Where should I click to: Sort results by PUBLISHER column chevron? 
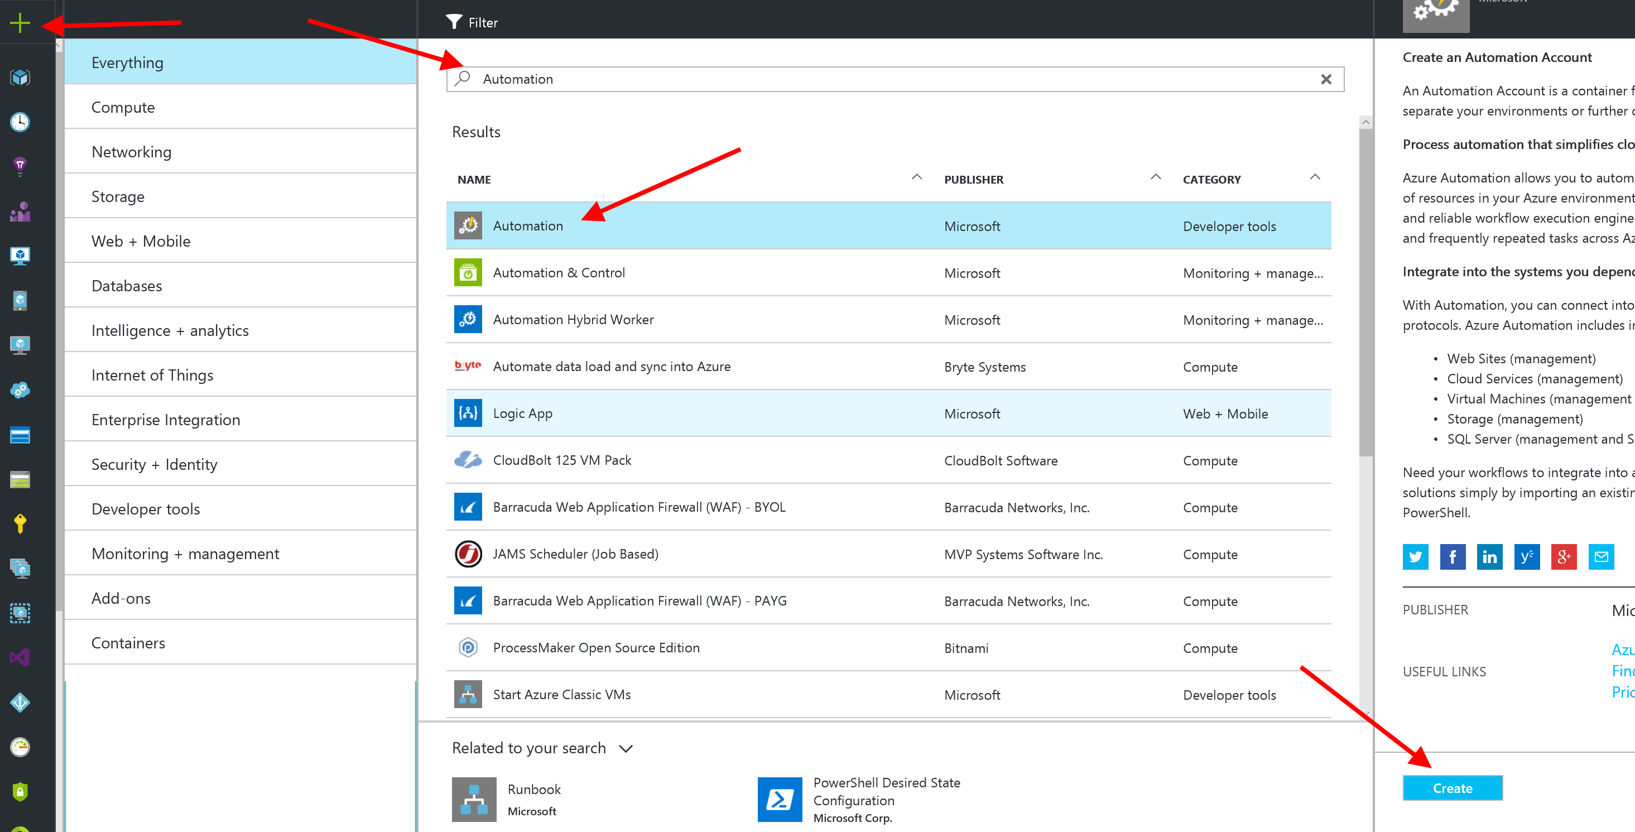(x=1155, y=177)
